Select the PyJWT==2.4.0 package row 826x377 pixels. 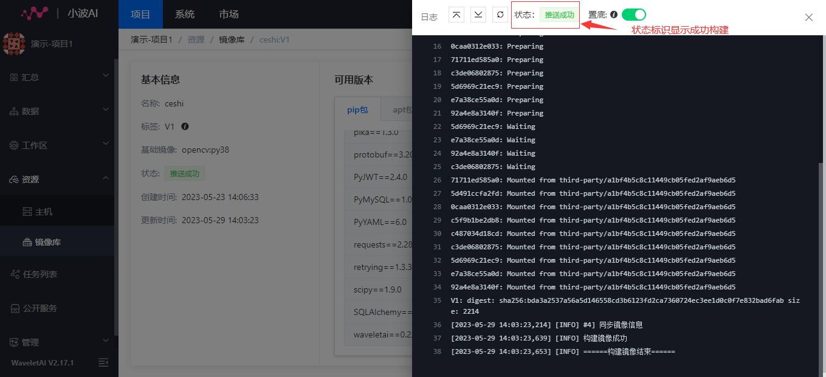(x=378, y=177)
